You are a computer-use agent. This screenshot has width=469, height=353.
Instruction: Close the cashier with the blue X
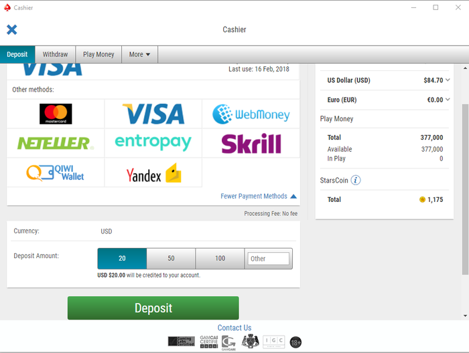pos(12,29)
